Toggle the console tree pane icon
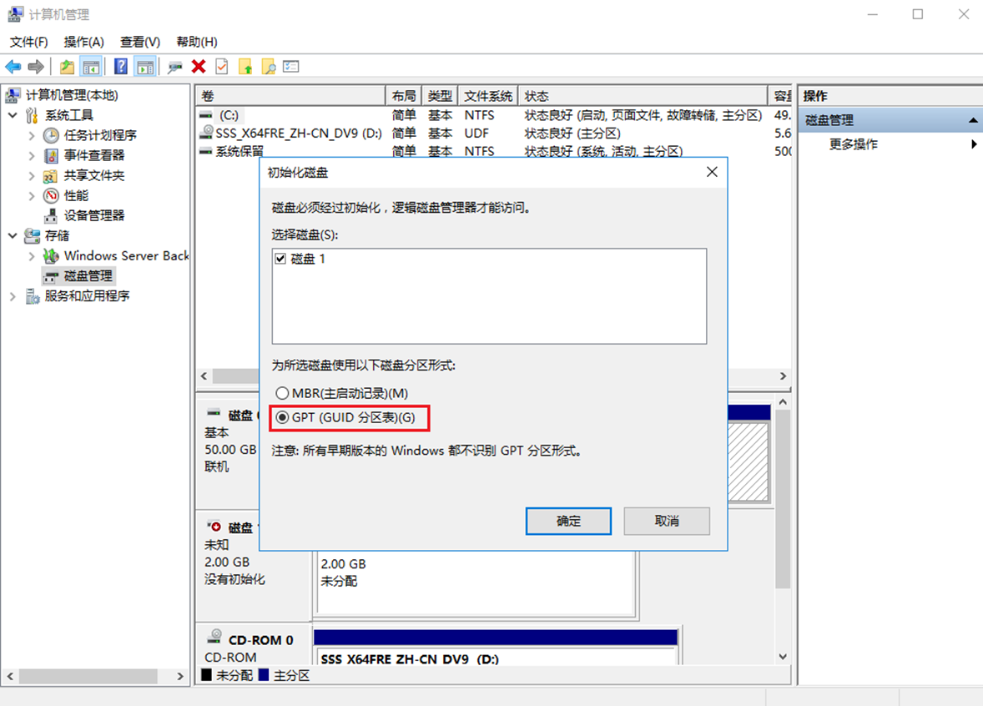Viewport: 983px width, 706px height. tap(92, 67)
